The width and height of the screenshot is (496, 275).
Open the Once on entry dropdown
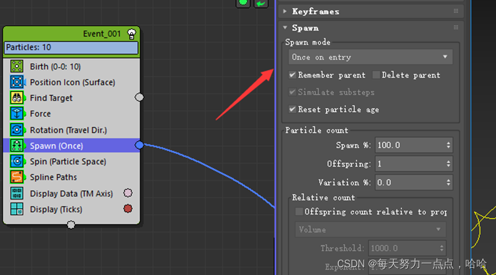[370, 57]
